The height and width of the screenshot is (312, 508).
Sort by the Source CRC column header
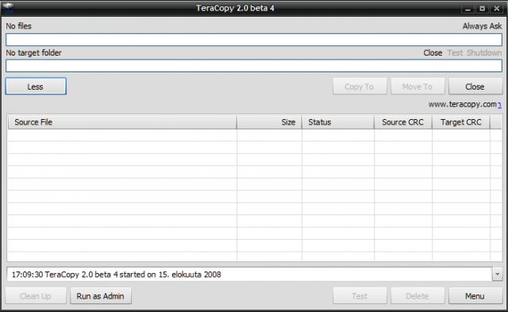pyautogui.click(x=403, y=122)
